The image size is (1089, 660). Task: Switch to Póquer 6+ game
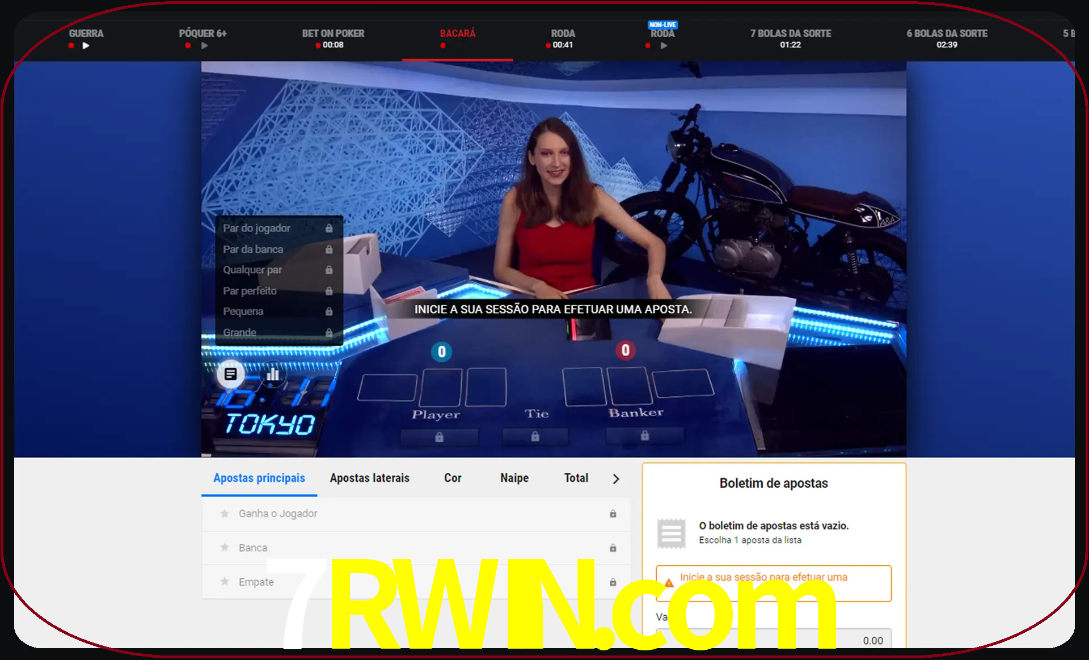202,33
